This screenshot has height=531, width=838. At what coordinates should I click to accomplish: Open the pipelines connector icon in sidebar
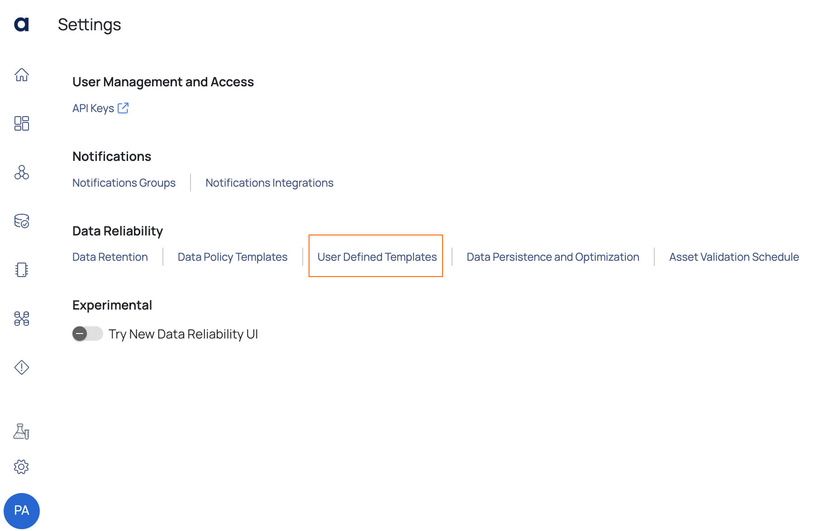pos(22,319)
